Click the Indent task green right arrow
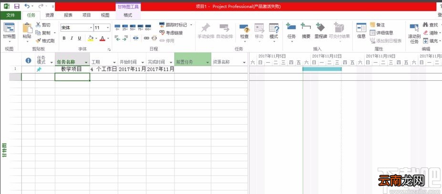Image resolution: width=442 pixels, height=194 pixels. click(125, 38)
